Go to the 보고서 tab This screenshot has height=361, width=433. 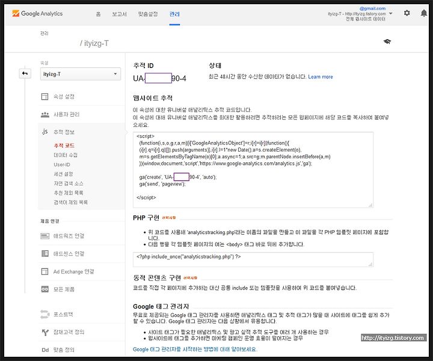[x=119, y=14]
